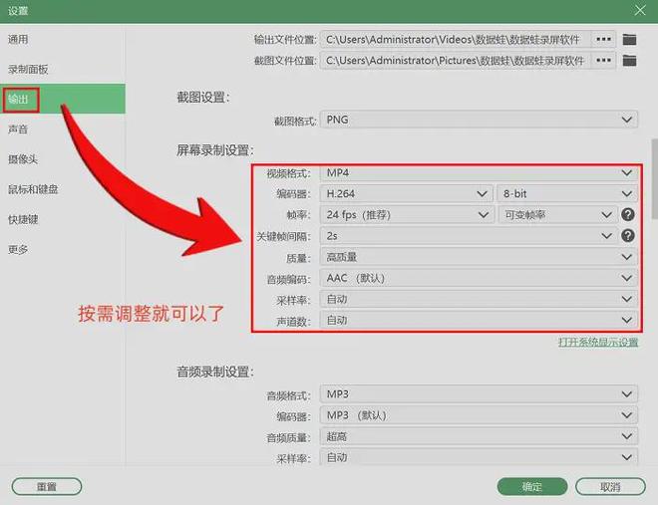Click the 重置 reset button
This screenshot has height=505, width=658.
[x=47, y=486]
